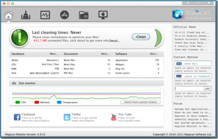
Task: Open the Mac hardware info icon
Action: point(103,15)
